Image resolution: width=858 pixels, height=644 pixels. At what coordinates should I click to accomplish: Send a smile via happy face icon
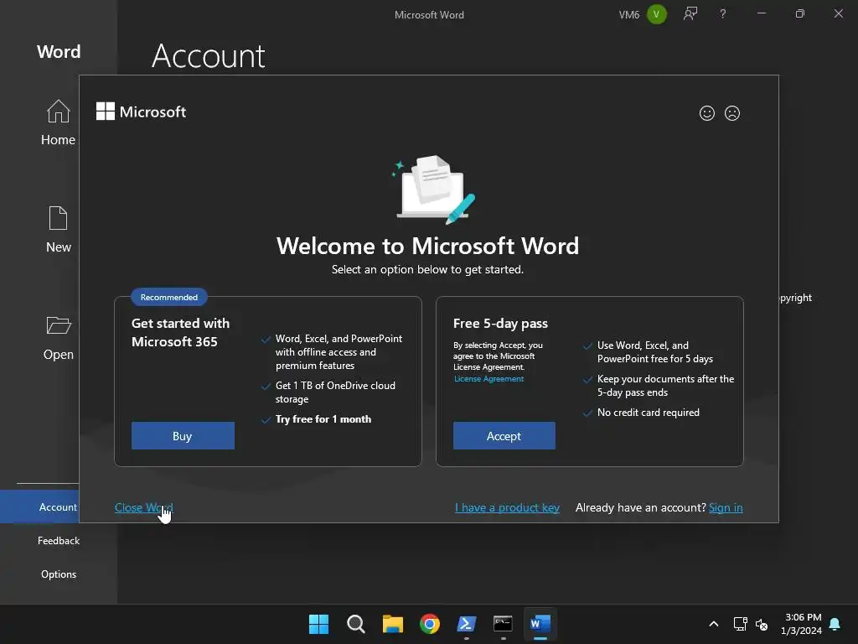tap(707, 113)
